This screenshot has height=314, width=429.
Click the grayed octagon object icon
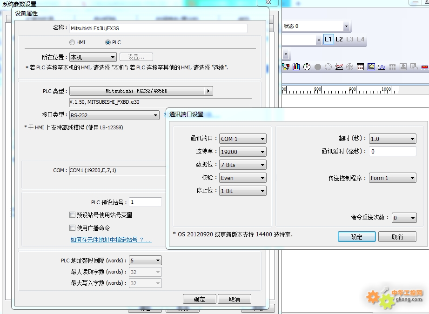coord(318,67)
